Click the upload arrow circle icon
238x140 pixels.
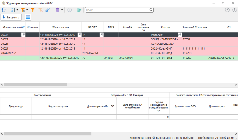(x=234, y=10)
